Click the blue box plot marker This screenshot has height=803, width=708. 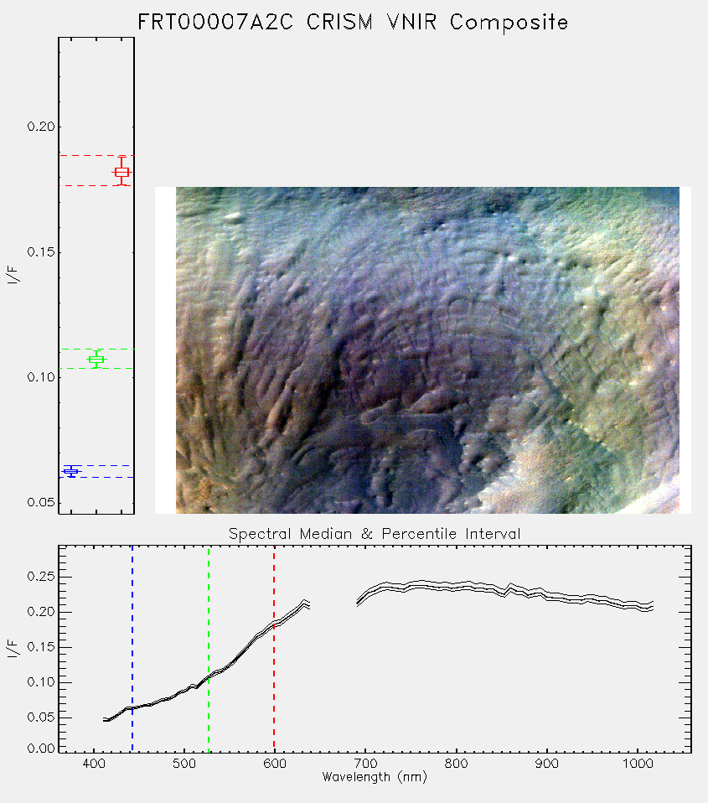pos(71,471)
